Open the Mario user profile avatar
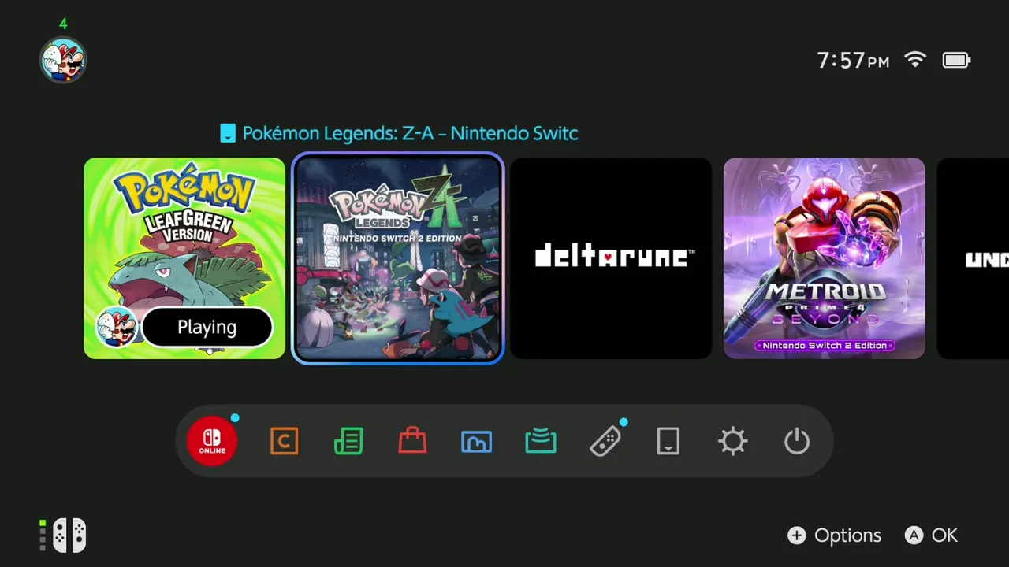 (63, 60)
